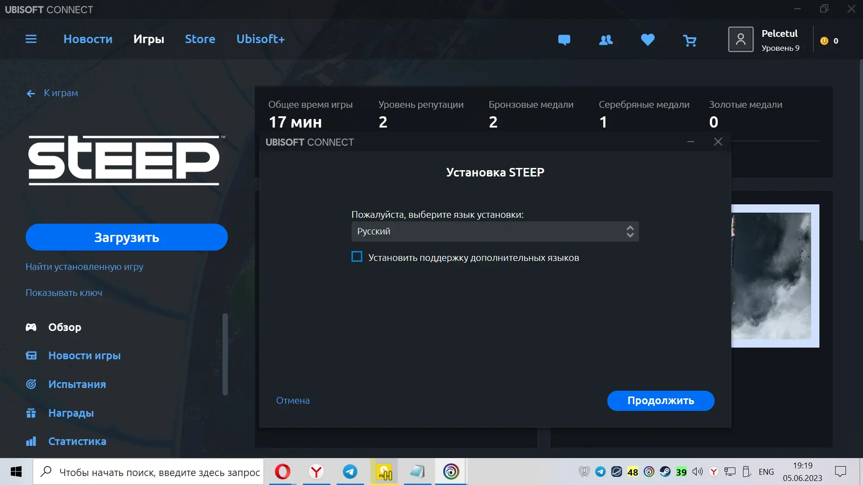Click the Уровень репутации stat
863x485 pixels.
[421, 114]
